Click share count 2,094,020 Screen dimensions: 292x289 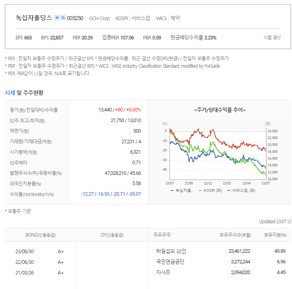(x=240, y=272)
